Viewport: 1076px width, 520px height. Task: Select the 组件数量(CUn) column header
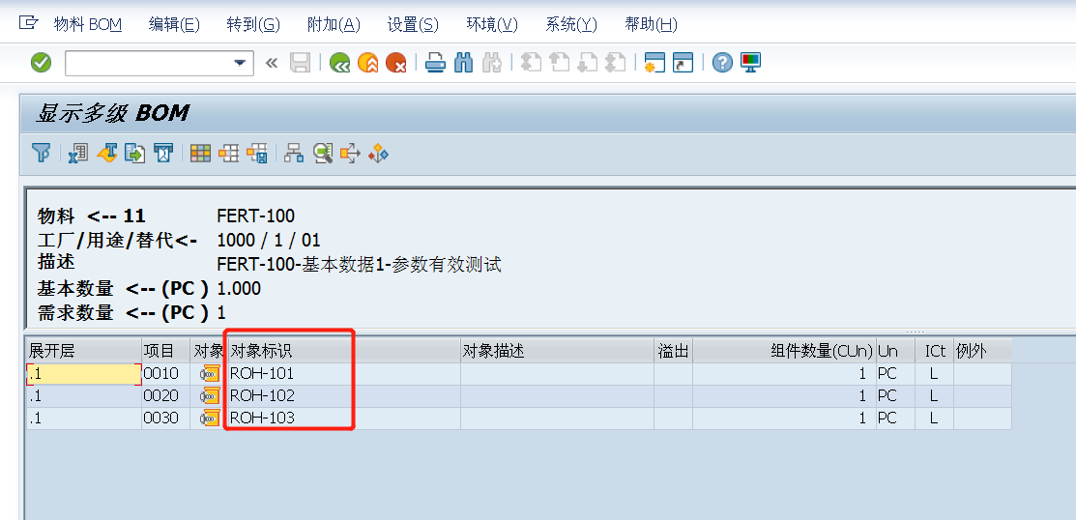(784, 351)
